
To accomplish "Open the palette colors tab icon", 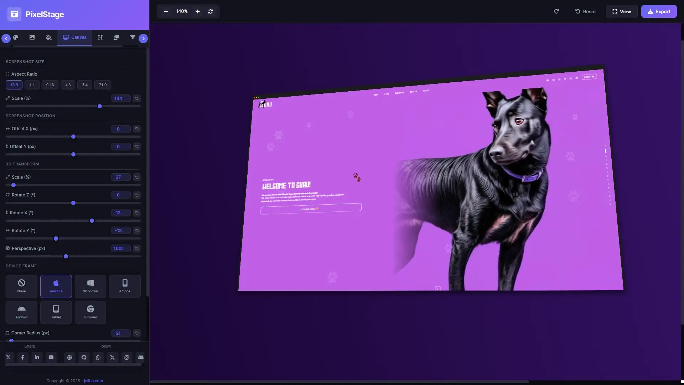I will point(16,37).
